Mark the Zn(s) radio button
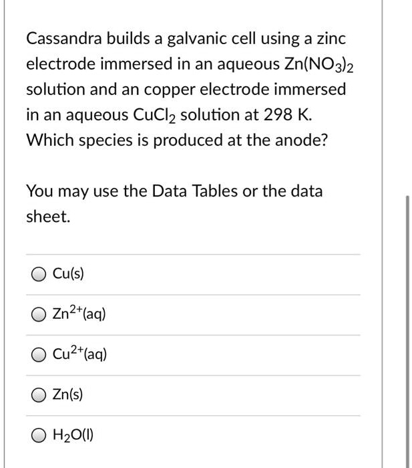Viewport: 412px width, 468px height. point(38,395)
